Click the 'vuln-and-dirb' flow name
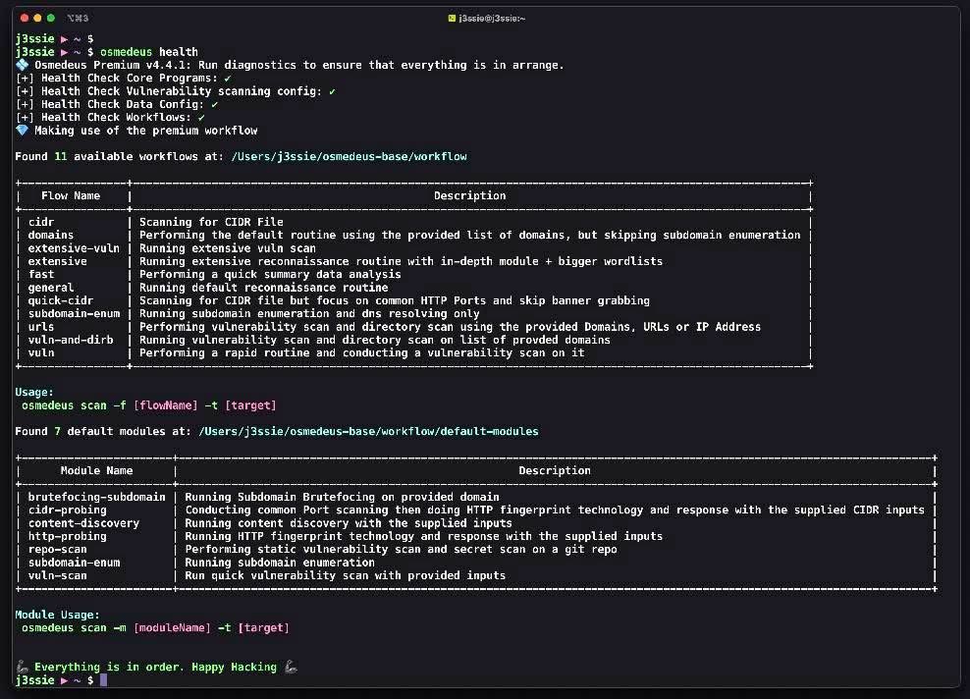 coord(71,340)
